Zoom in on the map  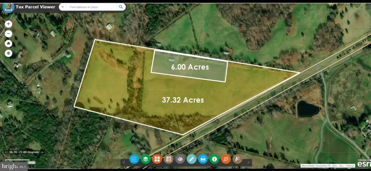[9, 24]
